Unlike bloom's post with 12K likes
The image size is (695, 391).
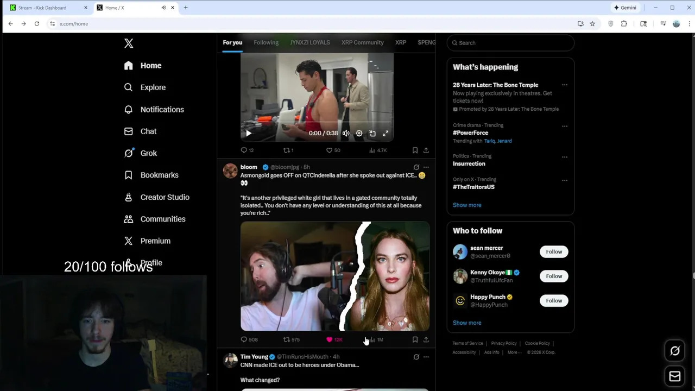point(334,339)
